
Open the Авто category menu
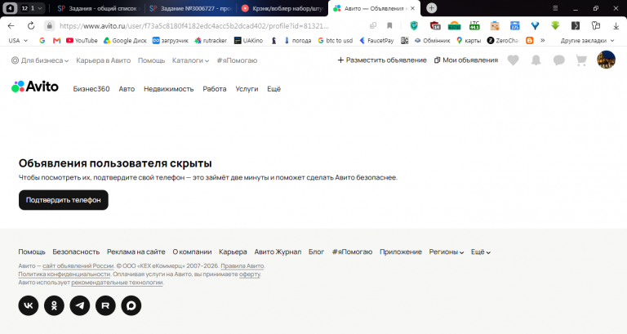click(127, 89)
